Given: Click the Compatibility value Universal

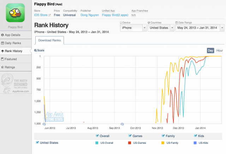Looking at the screenshot, I should pyautogui.click(x=69, y=15).
